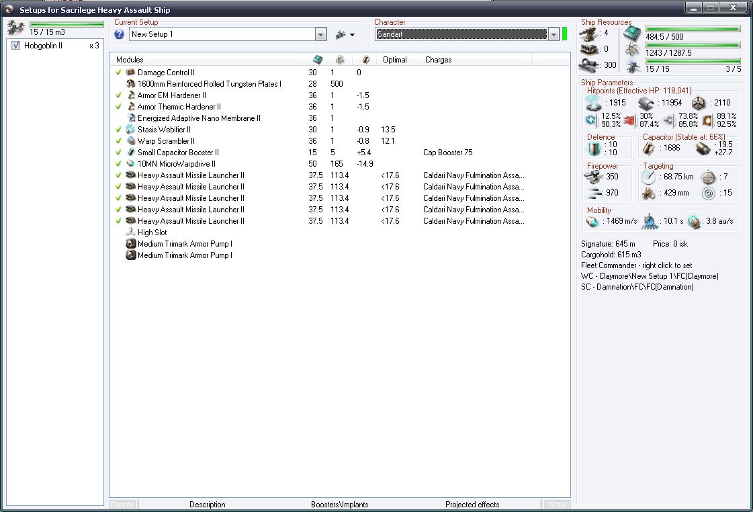The image size is (753, 512).
Task: Toggle Stasis Webifier II active checkmark
Action: 119,129
